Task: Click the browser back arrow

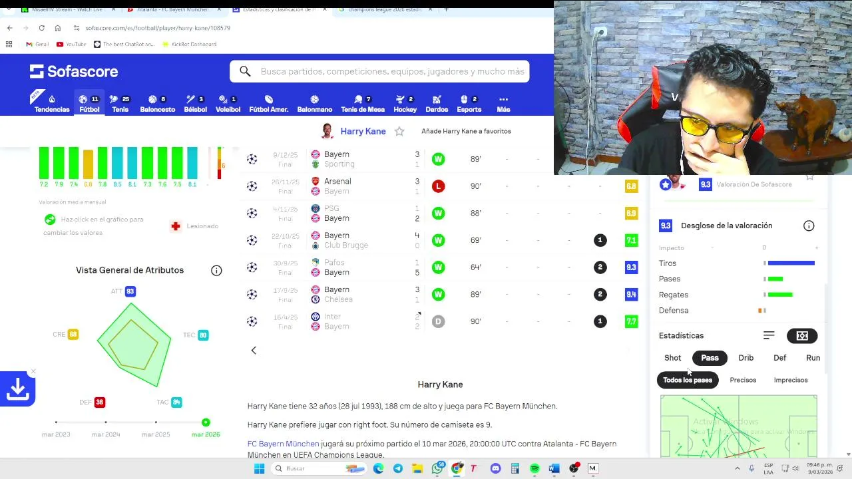Action: [9, 28]
